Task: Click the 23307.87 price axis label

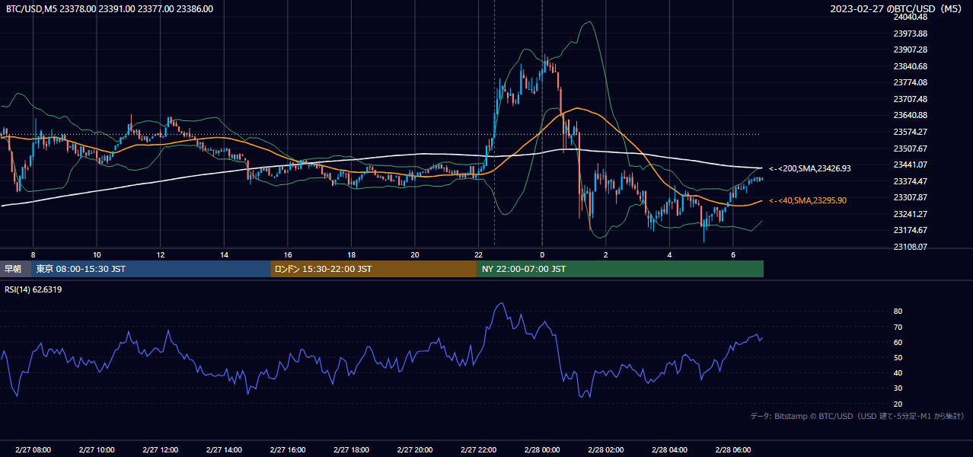Action: coord(911,197)
